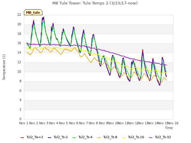Click the yellow Tul2_Ts-16 legend swatch
This screenshot has width=191, height=143.
(x=124, y=138)
